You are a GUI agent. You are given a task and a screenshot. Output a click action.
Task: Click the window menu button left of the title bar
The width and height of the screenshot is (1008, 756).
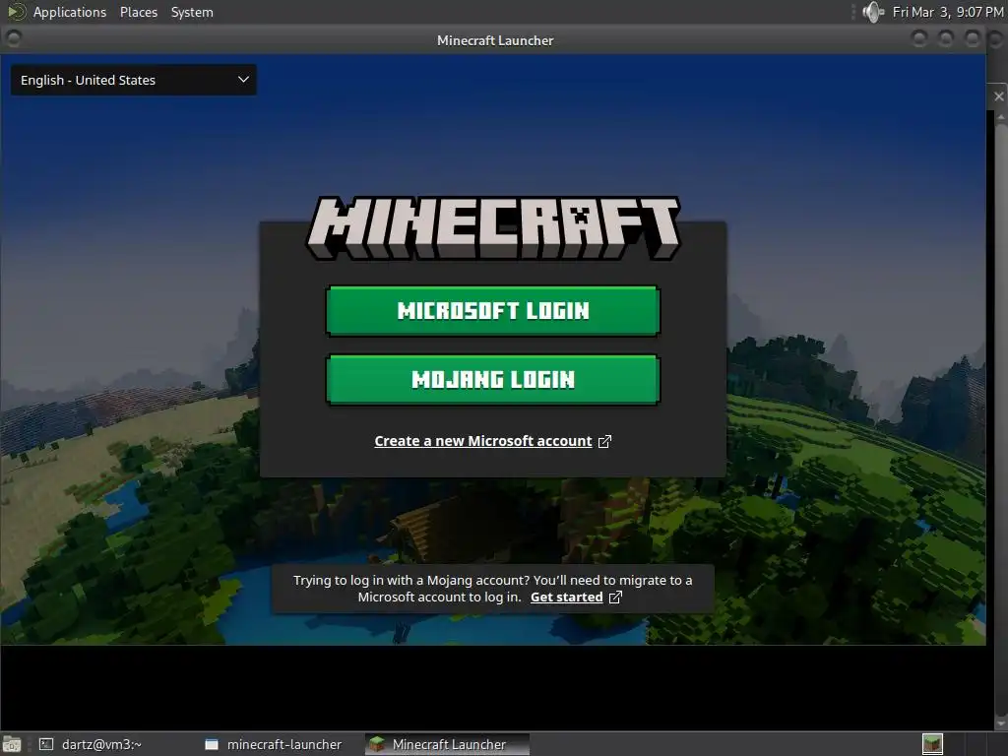point(13,39)
